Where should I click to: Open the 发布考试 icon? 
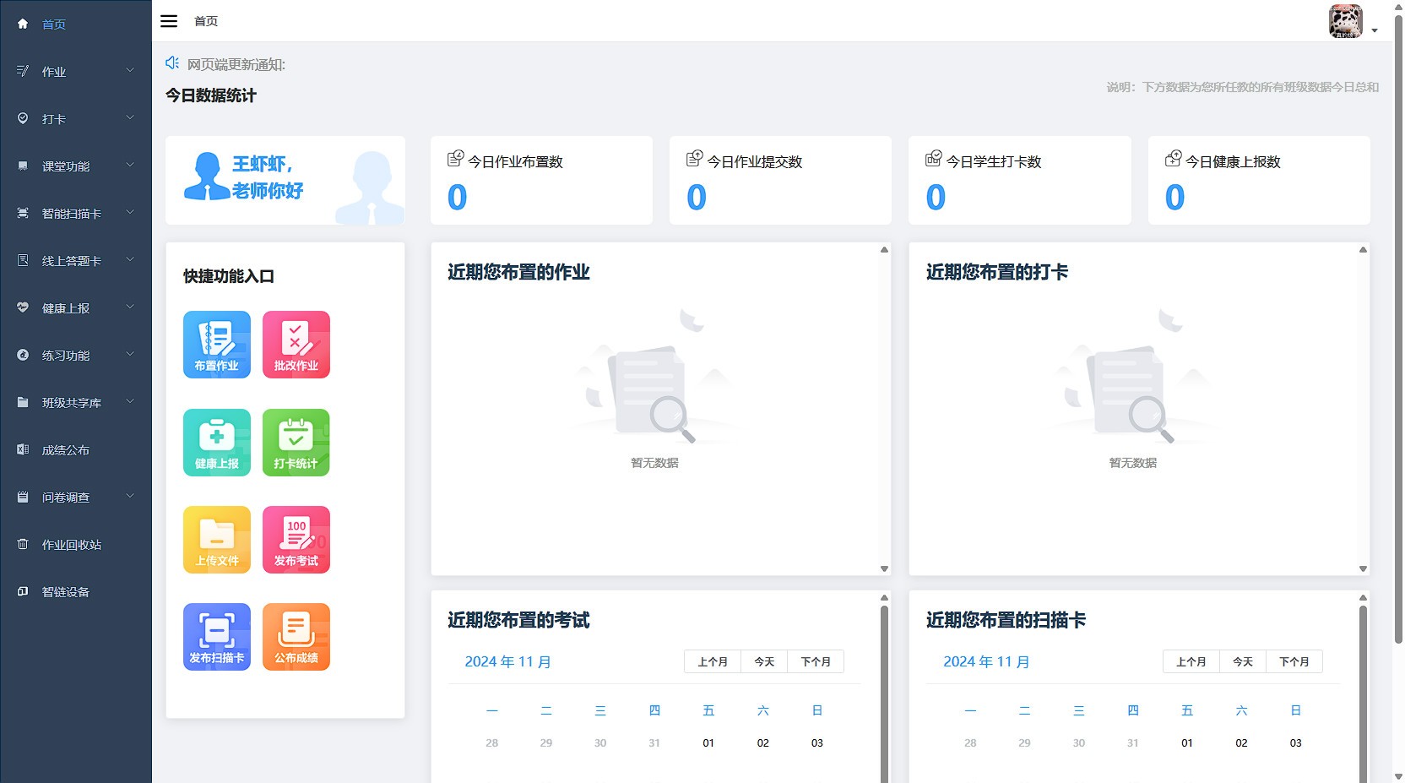296,539
